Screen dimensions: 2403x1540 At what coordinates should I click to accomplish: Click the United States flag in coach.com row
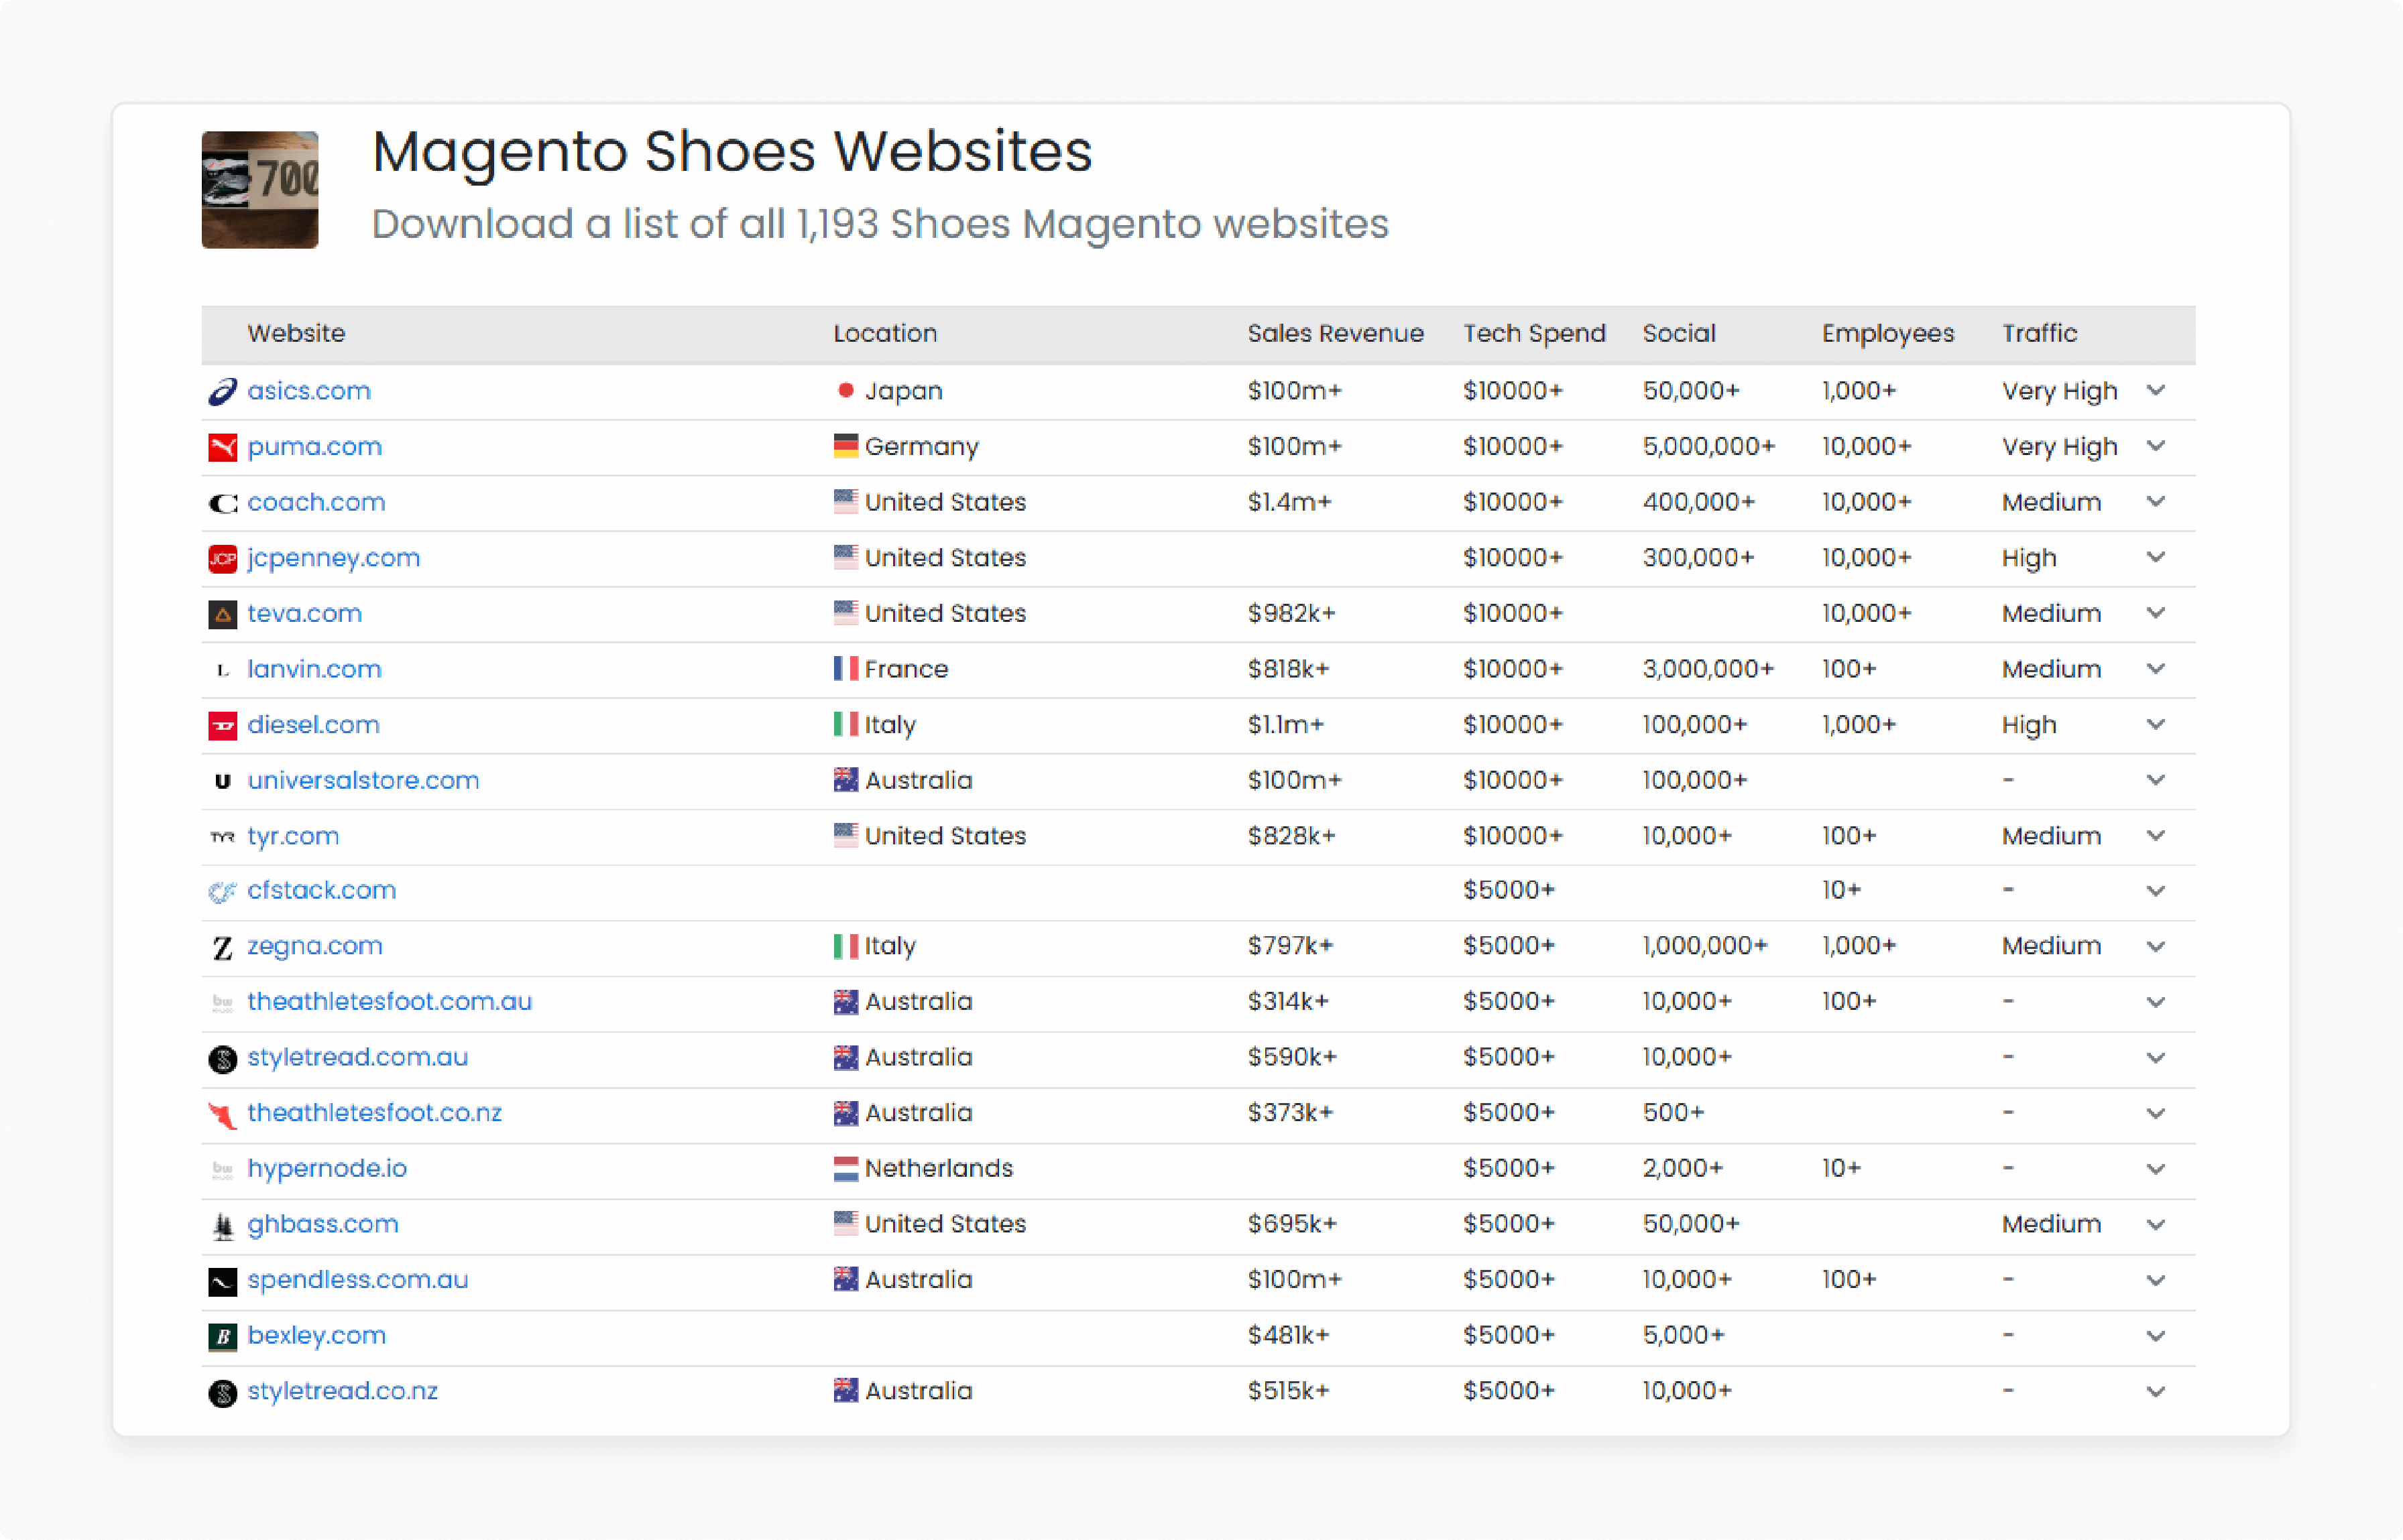pos(845,501)
